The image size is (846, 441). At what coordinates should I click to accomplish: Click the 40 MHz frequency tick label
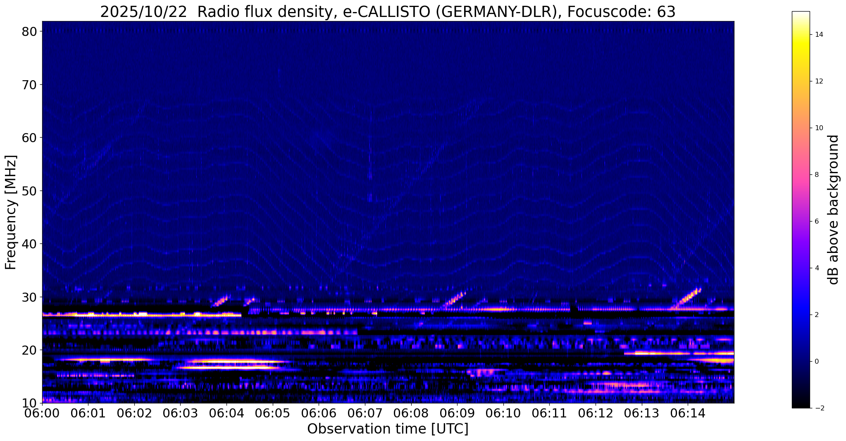point(29,244)
